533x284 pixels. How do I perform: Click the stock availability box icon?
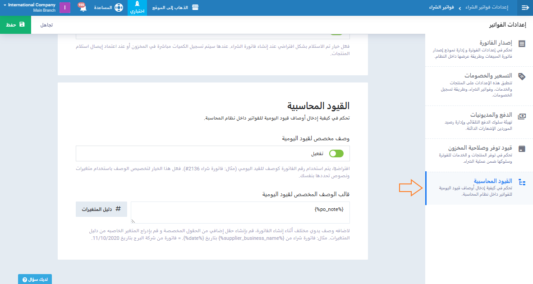coord(522,149)
